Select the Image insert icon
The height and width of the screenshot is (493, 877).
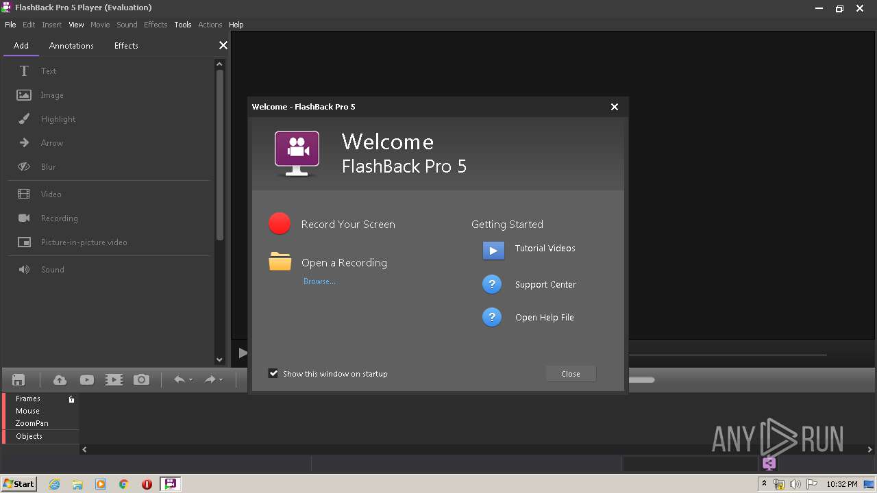(24, 95)
